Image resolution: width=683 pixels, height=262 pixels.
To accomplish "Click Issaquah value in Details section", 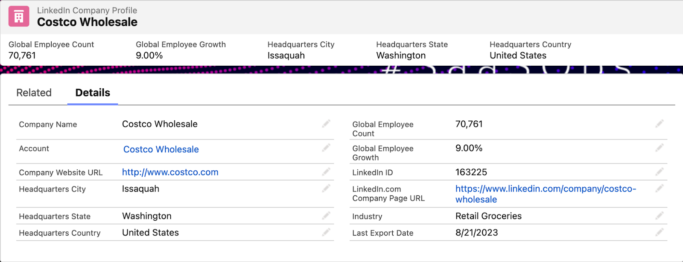I will pyautogui.click(x=140, y=189).
